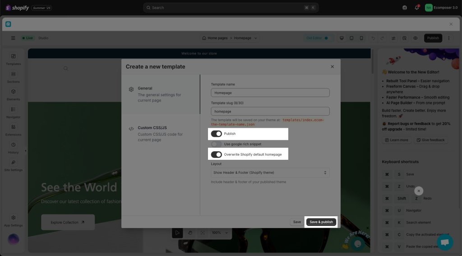Open the Templates panel in the sidebar

pyautogui.click(x=13, y=59)
